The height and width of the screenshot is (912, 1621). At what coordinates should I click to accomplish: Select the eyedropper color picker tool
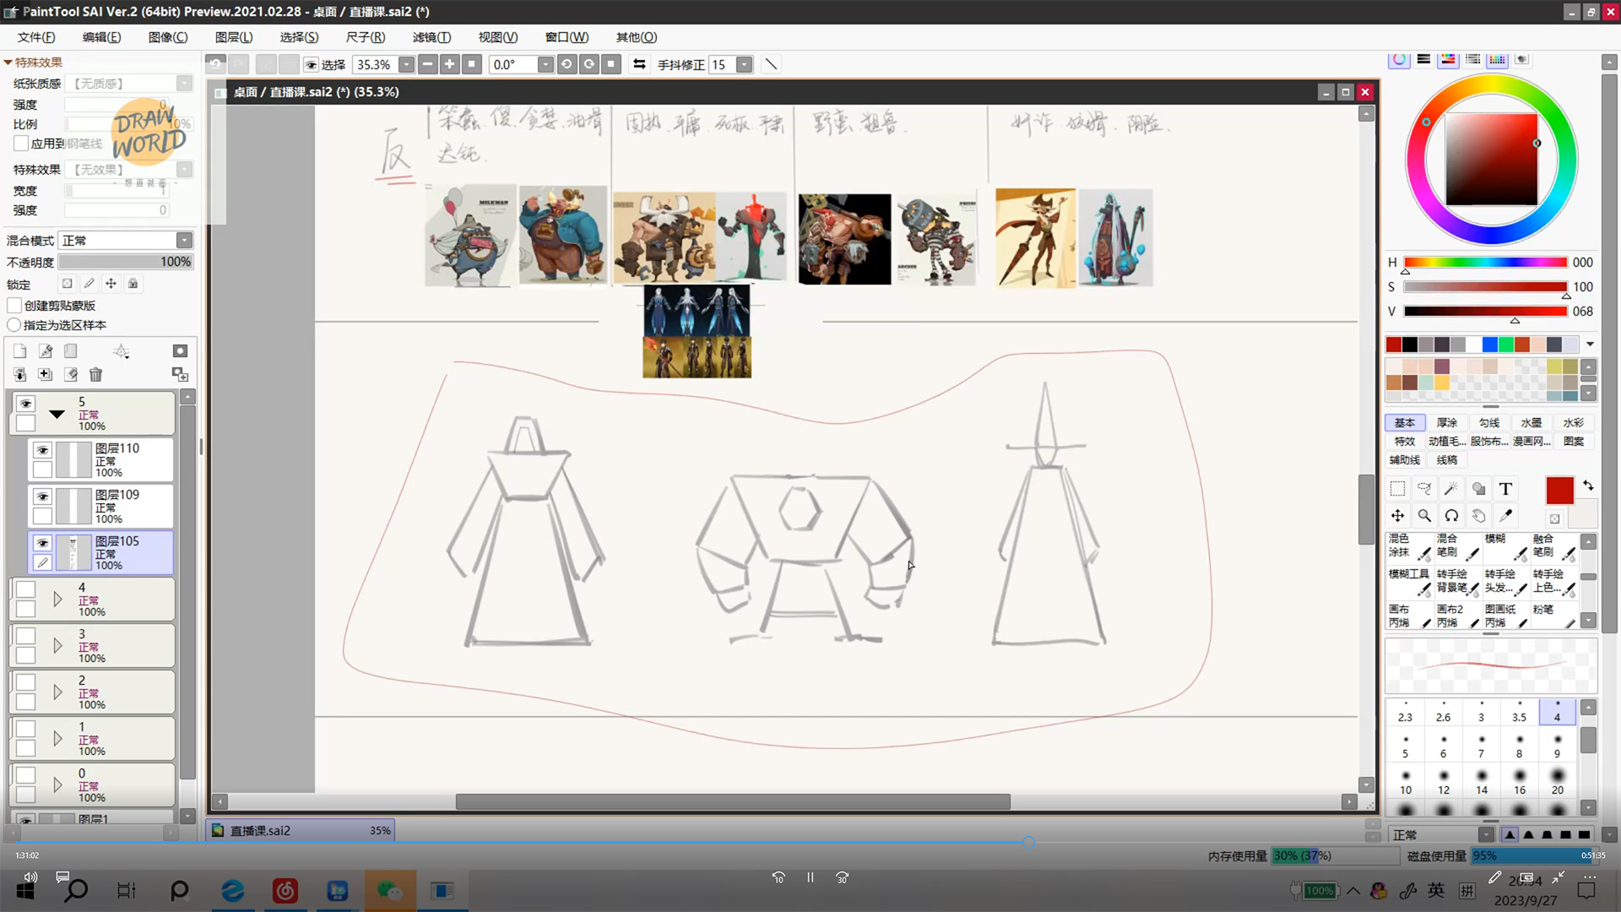(1505, 516)
